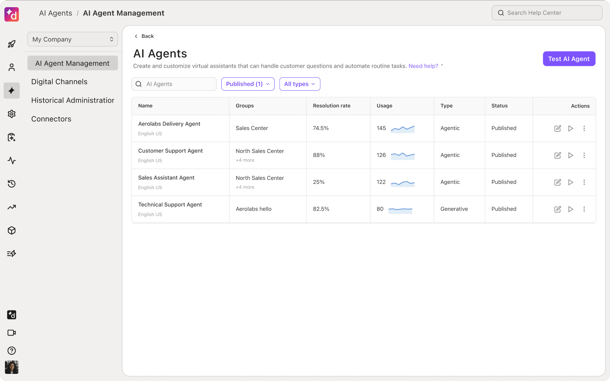Open the list lightning icon in sidebar
The height and width of the screenshot is (381, 610).
pos(12,253)
